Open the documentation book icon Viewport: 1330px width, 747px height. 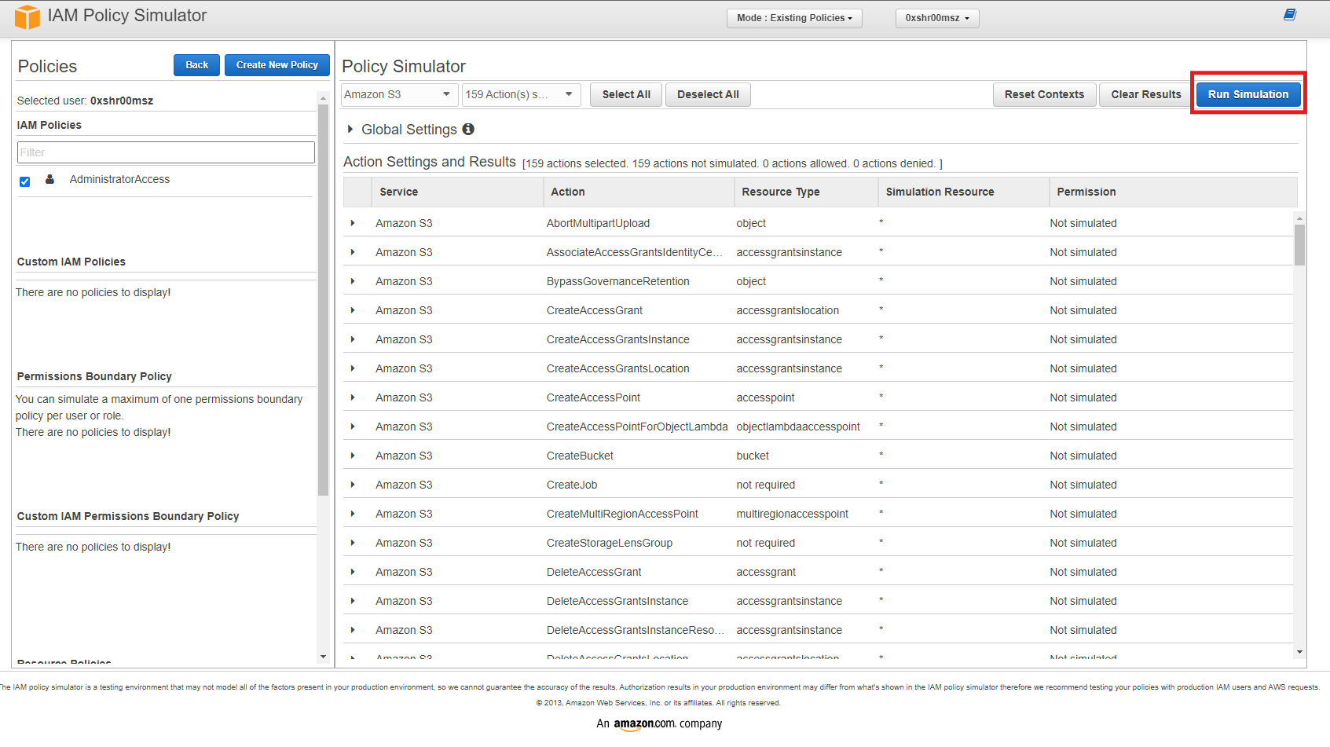tap(1289, 15)
